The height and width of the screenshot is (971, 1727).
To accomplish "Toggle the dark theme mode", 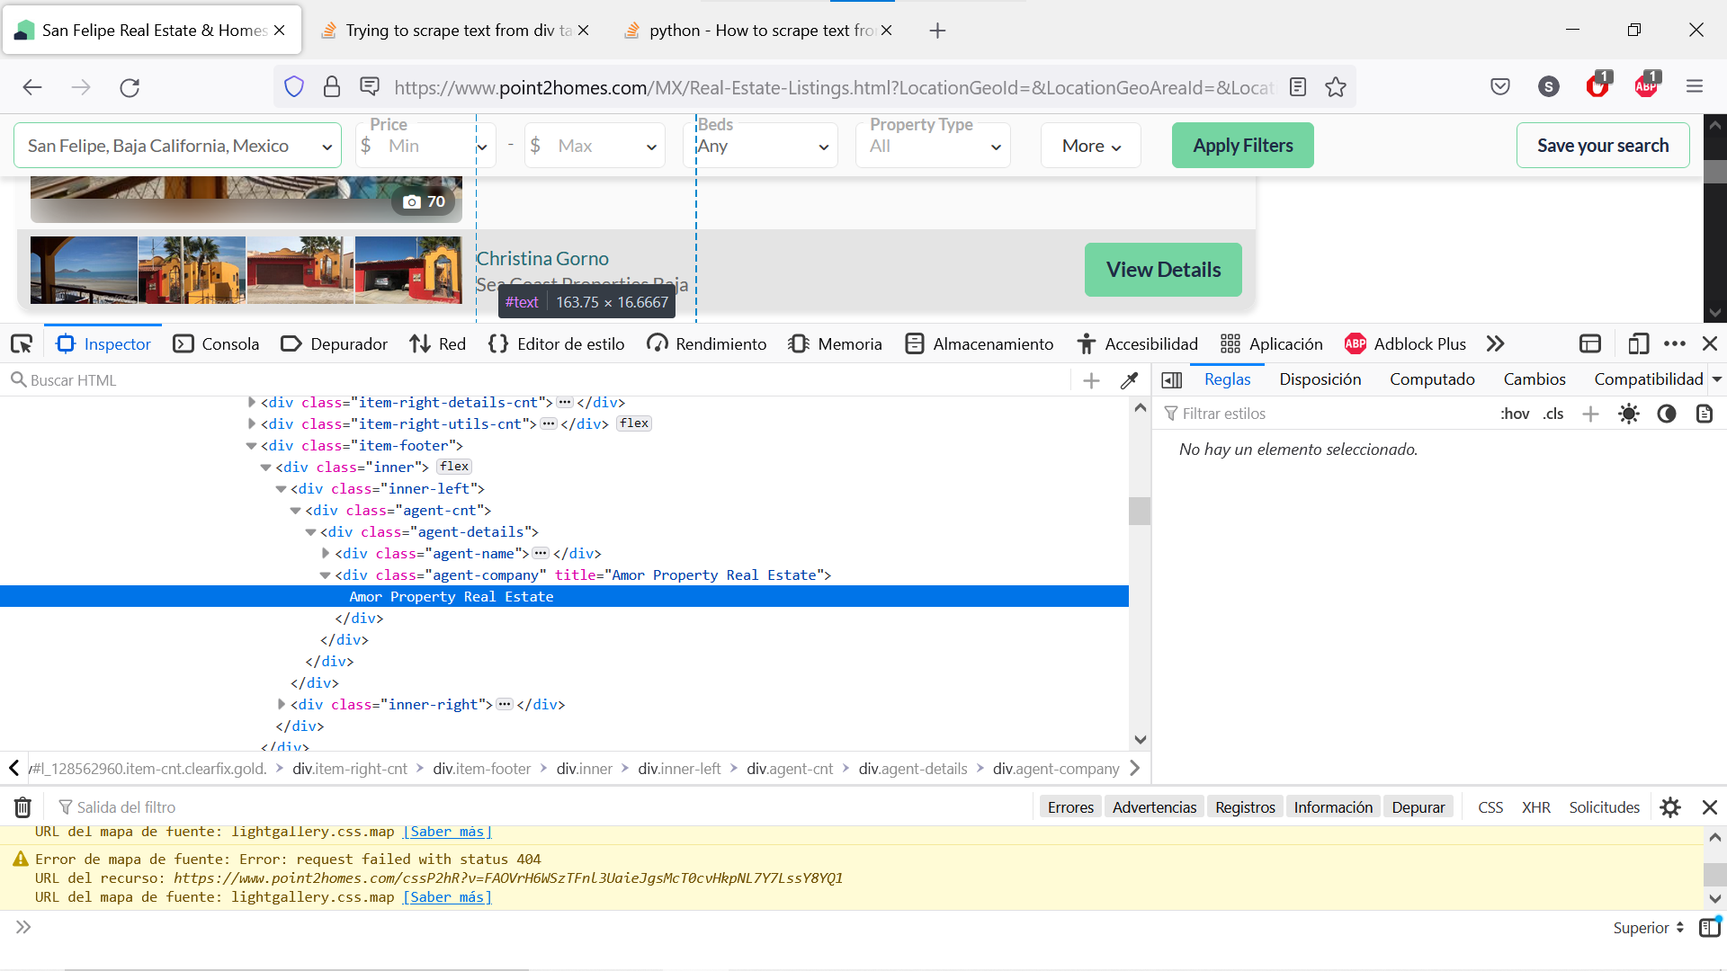I will (x=1667, y=413).
